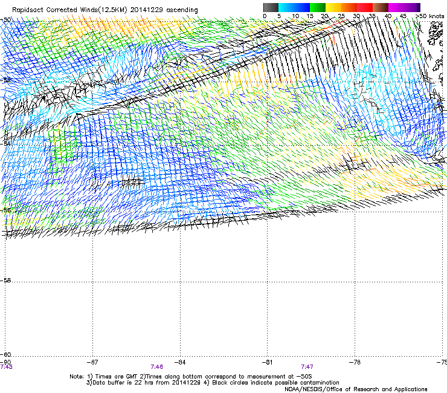
Task: Click the '-78' longitude axis label
Action: tap(355, 362)
